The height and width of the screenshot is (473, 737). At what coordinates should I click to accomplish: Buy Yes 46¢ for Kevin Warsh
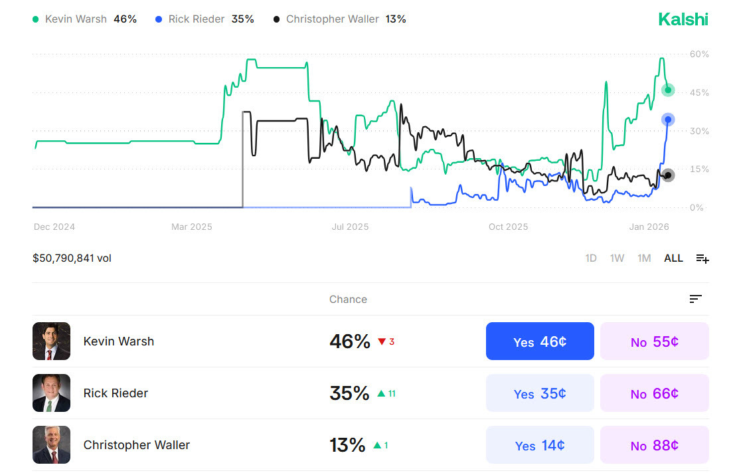point(540,341)
